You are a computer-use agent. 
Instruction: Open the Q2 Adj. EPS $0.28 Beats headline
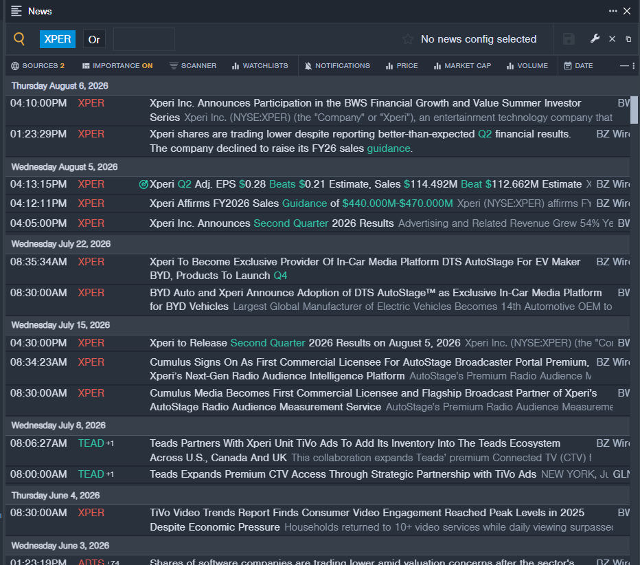(365, 184)
